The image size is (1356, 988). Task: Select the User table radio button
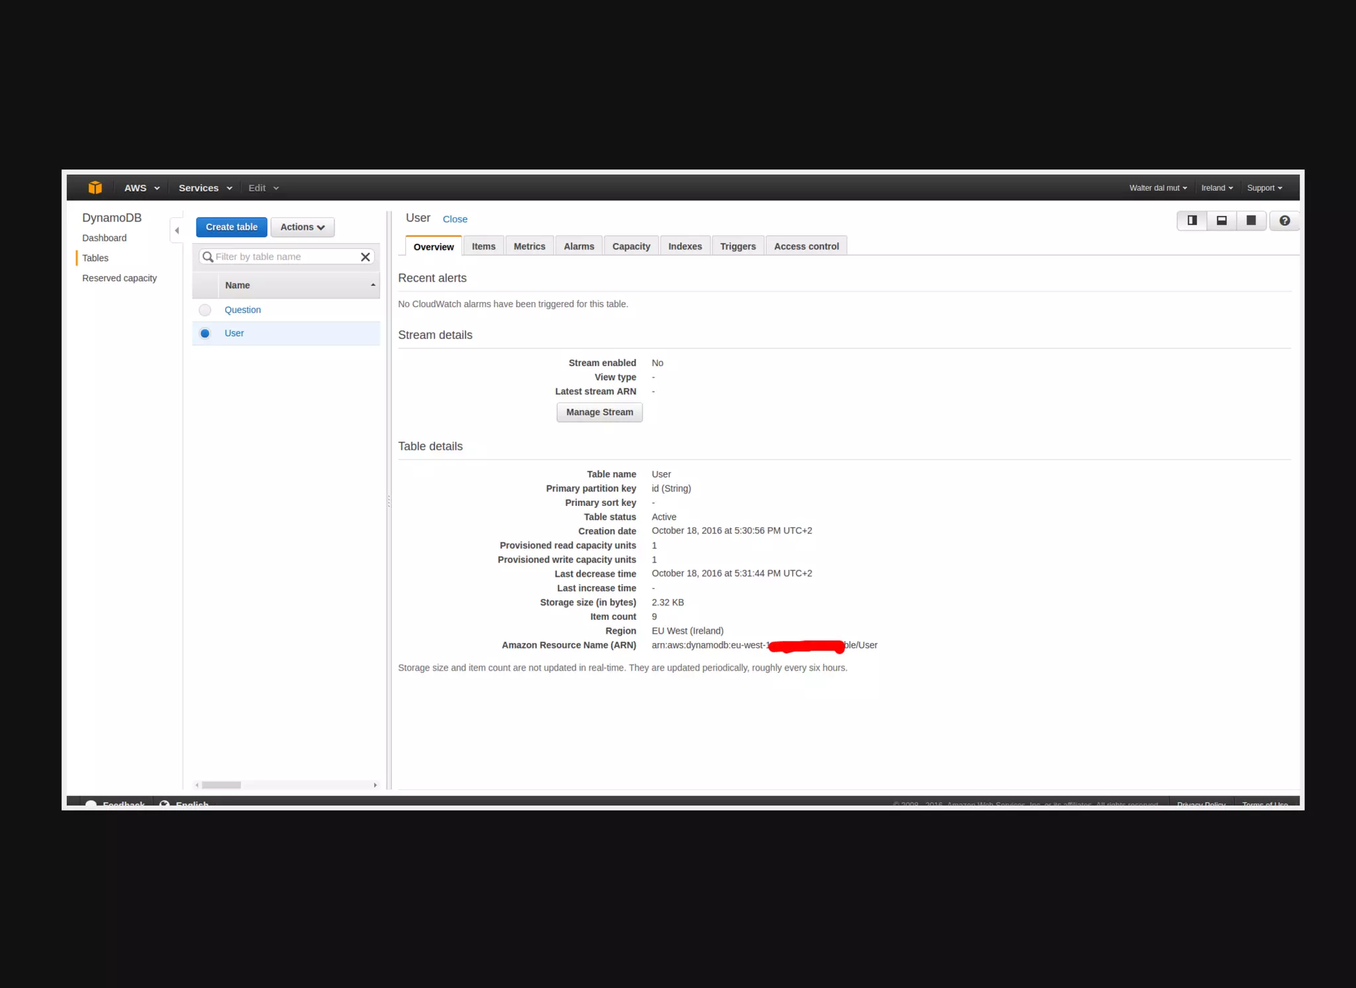point(205,333)
